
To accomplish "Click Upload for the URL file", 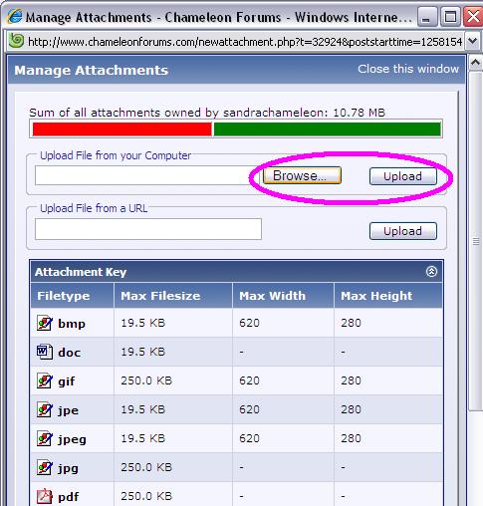I will [x=403, y=231].
